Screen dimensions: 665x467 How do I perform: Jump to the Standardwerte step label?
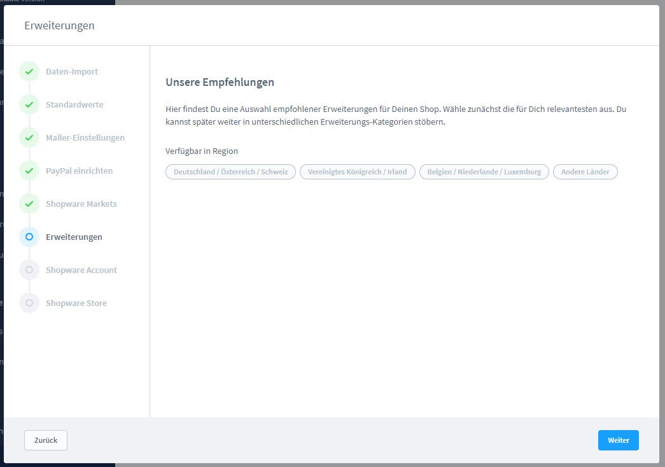pos(74,105)
